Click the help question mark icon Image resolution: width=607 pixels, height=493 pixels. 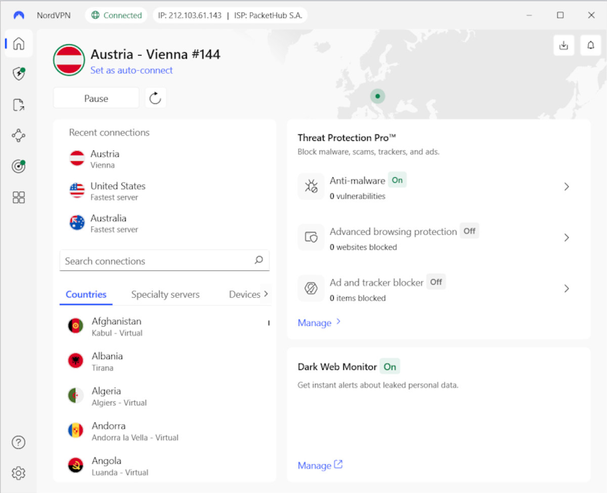point(19,442)
